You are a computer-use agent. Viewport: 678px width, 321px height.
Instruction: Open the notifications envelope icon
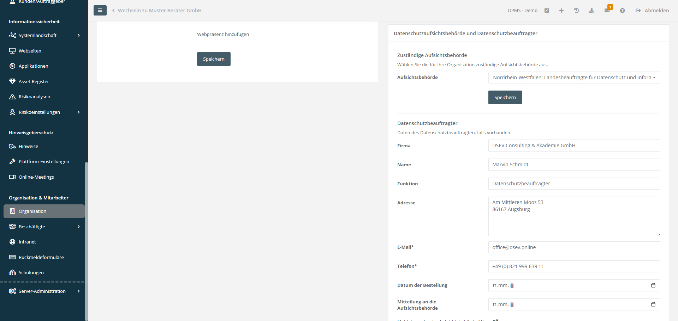tap(607, 11)
